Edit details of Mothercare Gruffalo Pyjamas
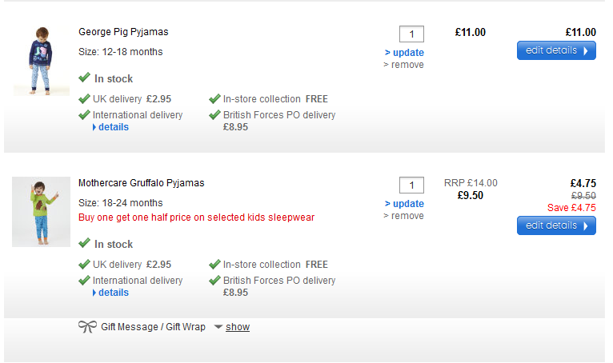 coord(556,225)
